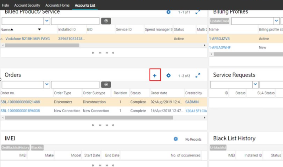Switch to the Account Security tab
The height and width of the screenshot is (167, 283).
click(27, 5)
